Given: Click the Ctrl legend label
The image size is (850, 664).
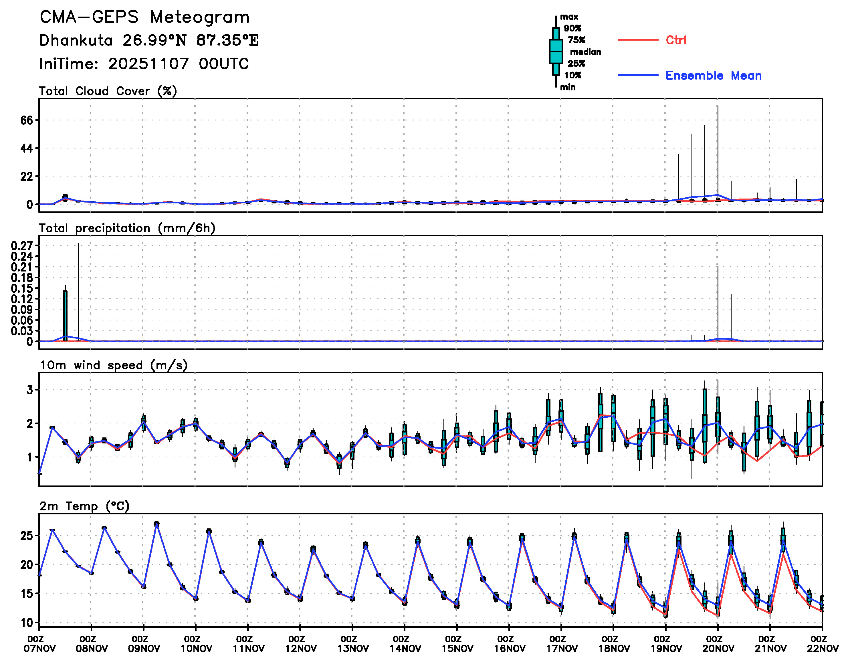Looking at the screenshot, I should click(x=676, y=40).
